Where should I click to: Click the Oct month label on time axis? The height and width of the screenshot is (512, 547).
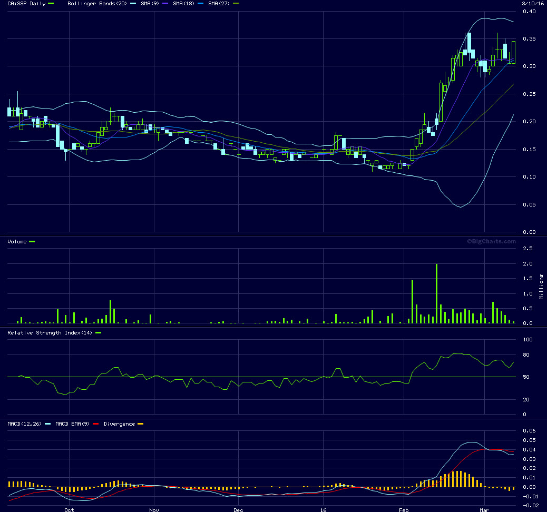point(69,509)
